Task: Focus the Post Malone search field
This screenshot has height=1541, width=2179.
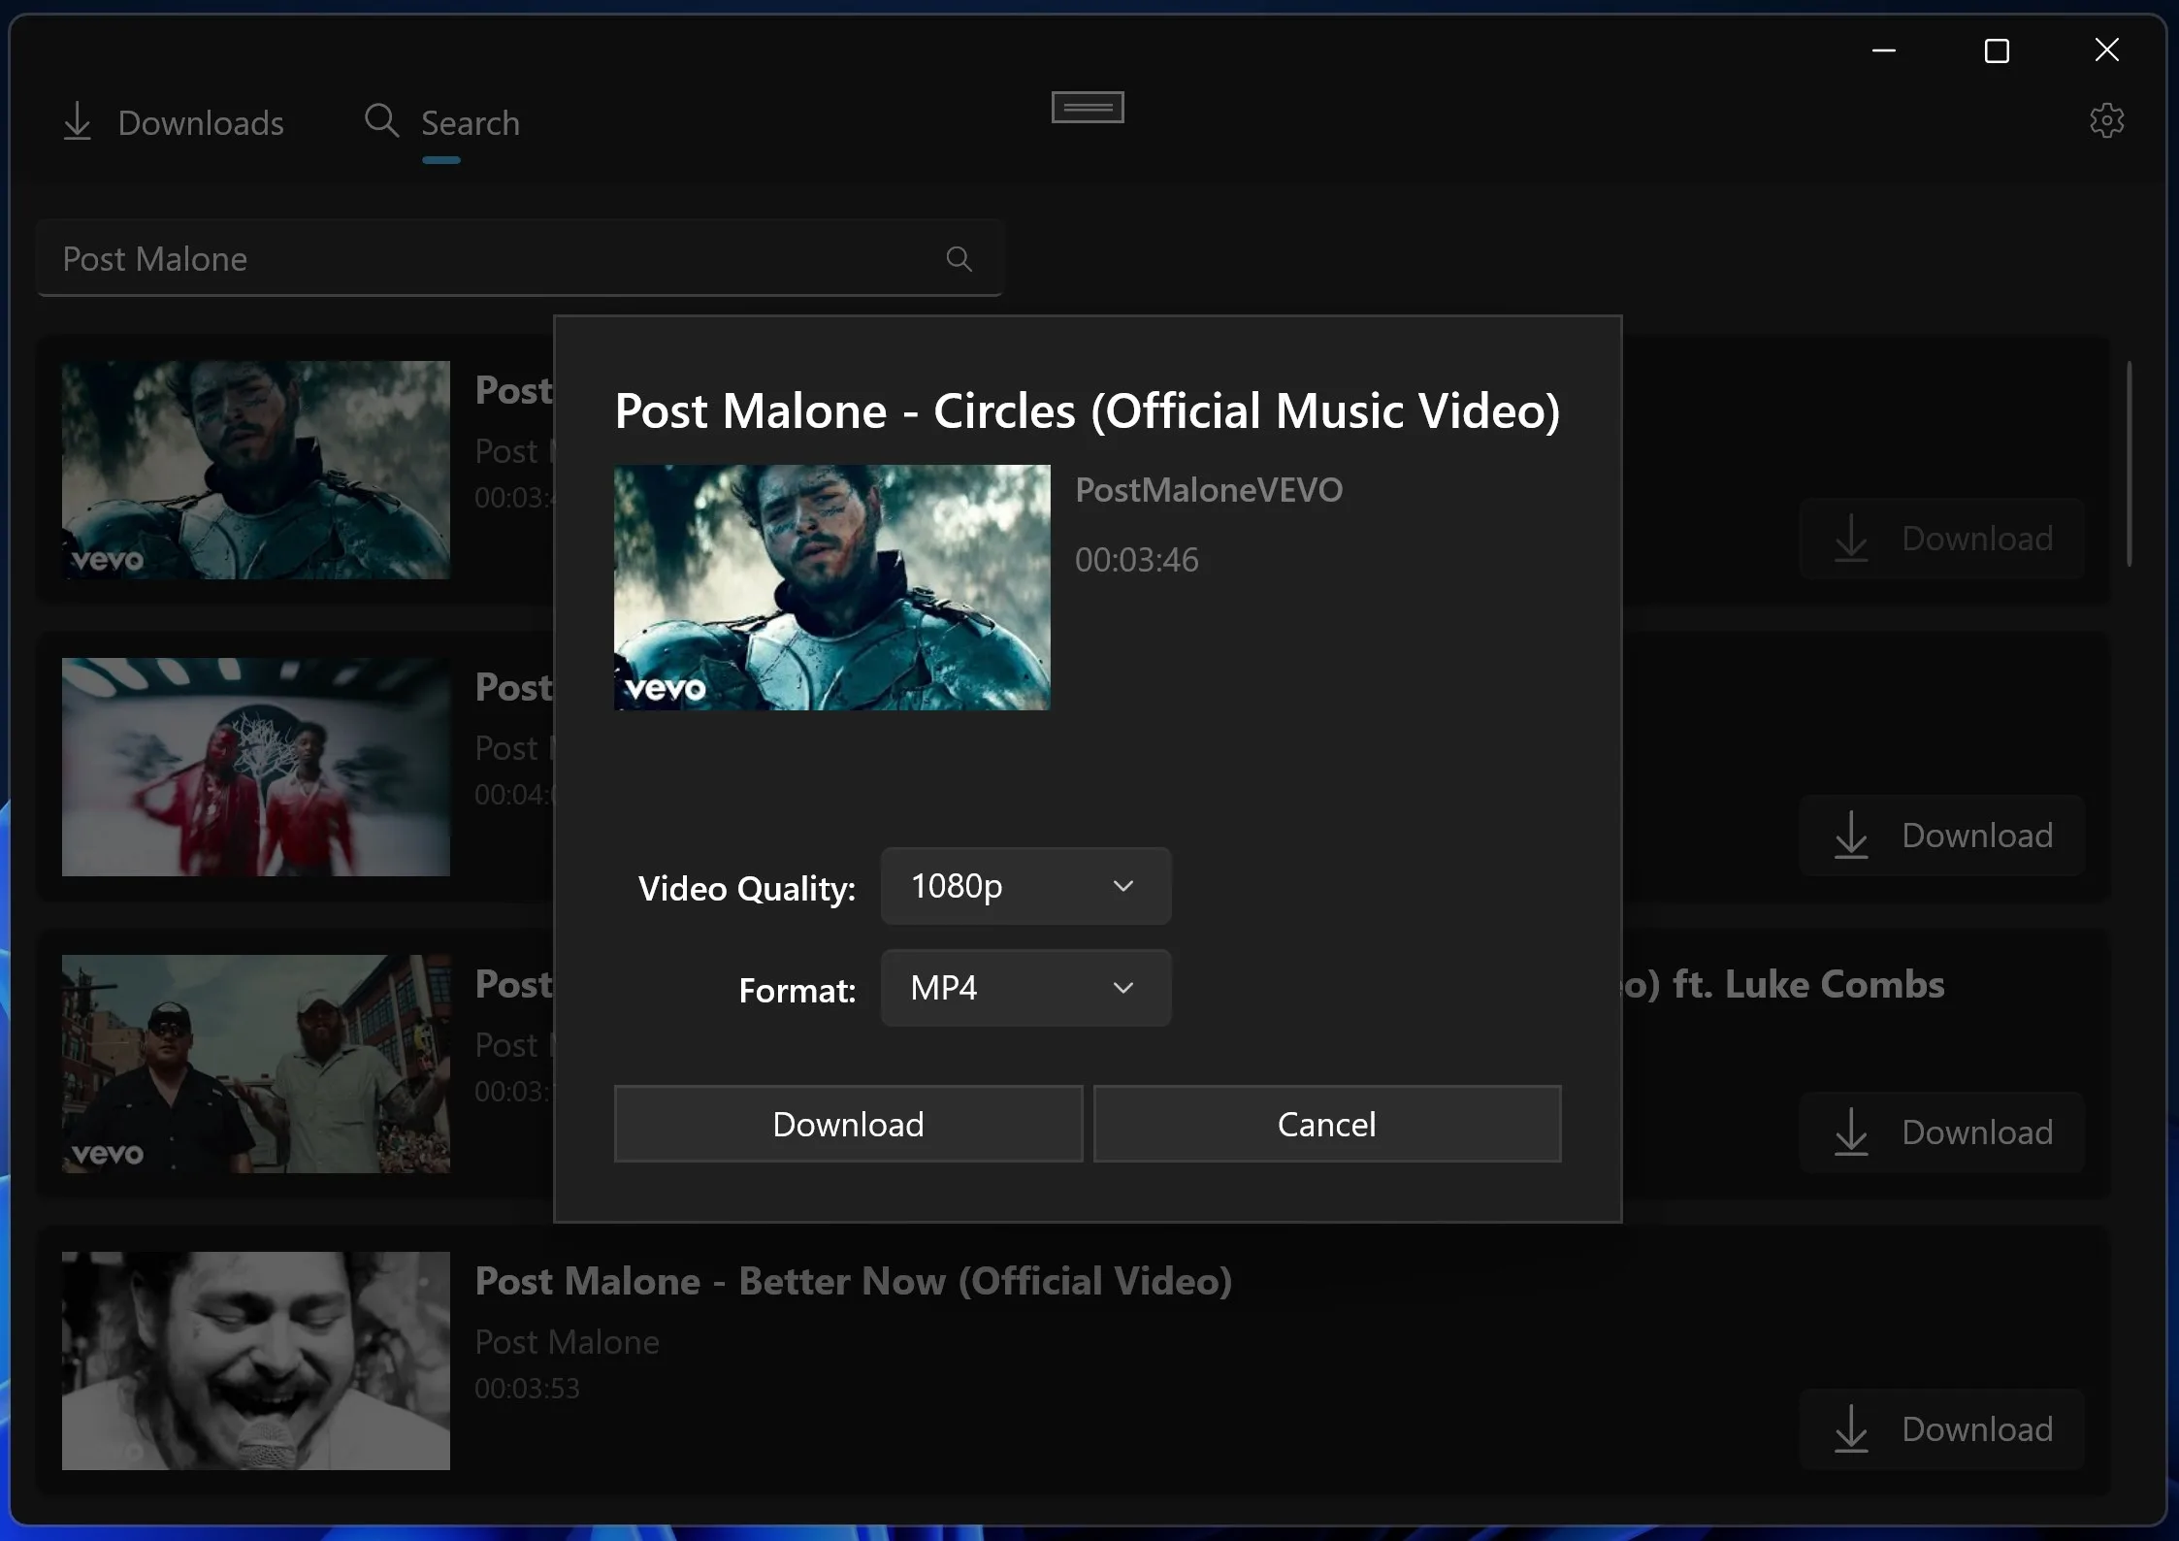Action: coord(519,258)
